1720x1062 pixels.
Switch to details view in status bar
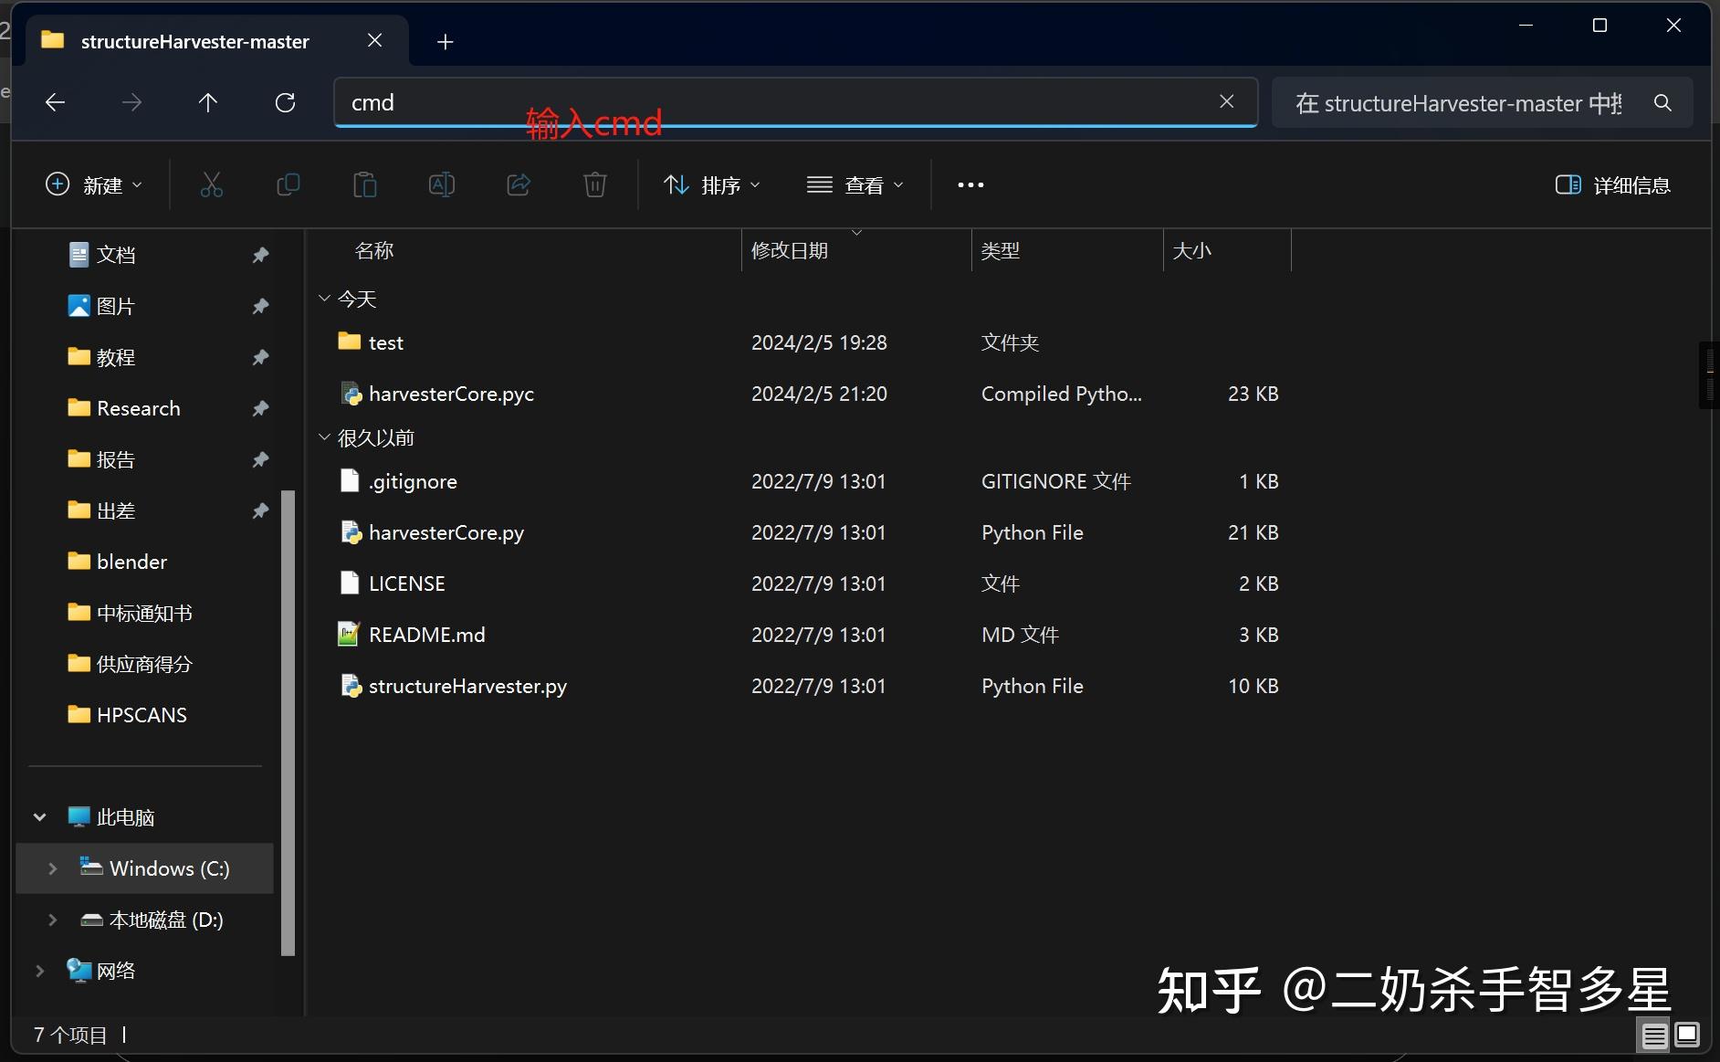point(1653,1035)
